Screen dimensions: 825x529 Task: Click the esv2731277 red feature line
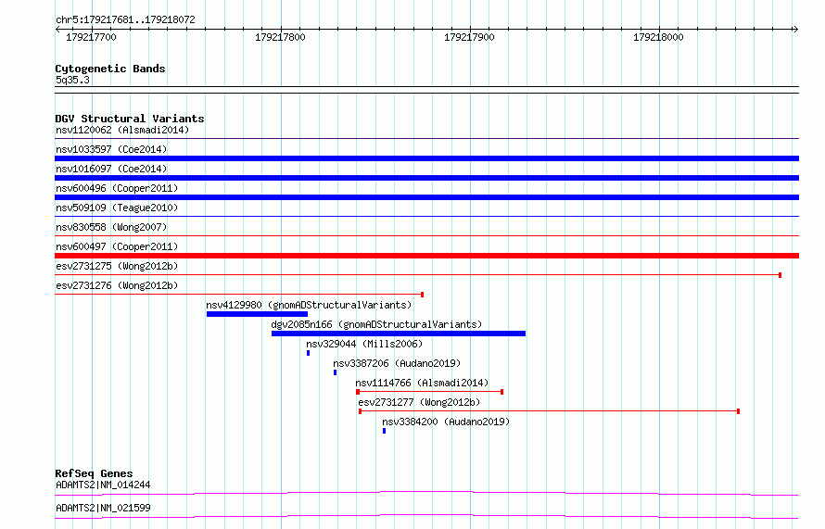(x=550, y=411)
